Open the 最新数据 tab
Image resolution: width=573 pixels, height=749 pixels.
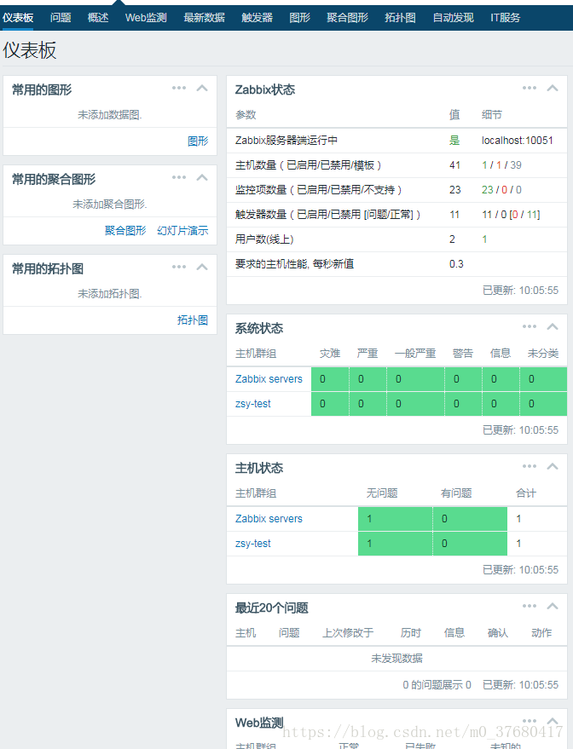coord(204,18)
